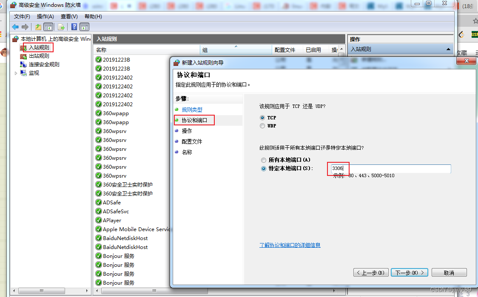The width and height of the screenshot is (478, 297).
Task: Open the 帮助(H) menu
Action: click(x=93, y=17)
